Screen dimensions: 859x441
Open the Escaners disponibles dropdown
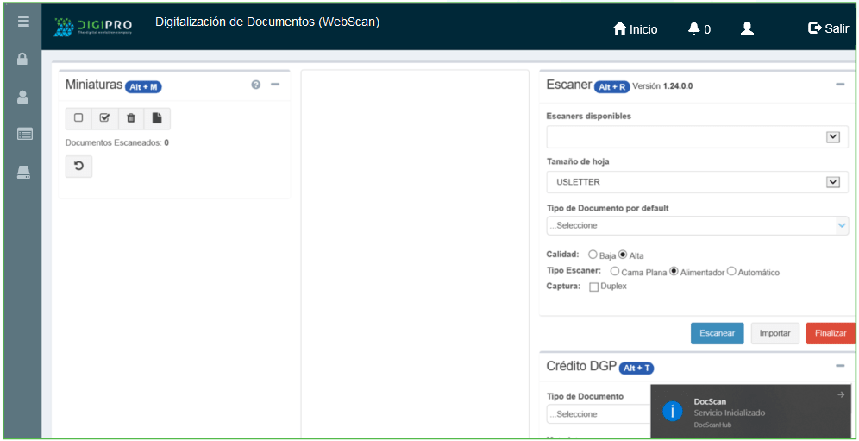(x=697, y=136)
